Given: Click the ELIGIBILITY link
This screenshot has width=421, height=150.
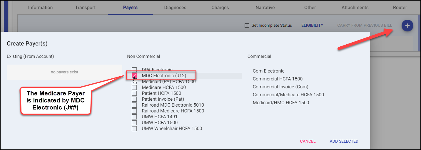Looking at the screenshot, I should coord(312,26).
